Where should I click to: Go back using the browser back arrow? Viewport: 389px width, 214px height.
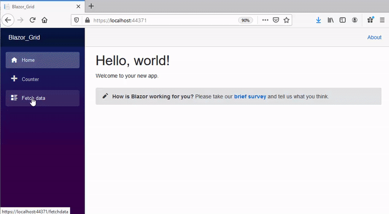click(x=8, y=20)
